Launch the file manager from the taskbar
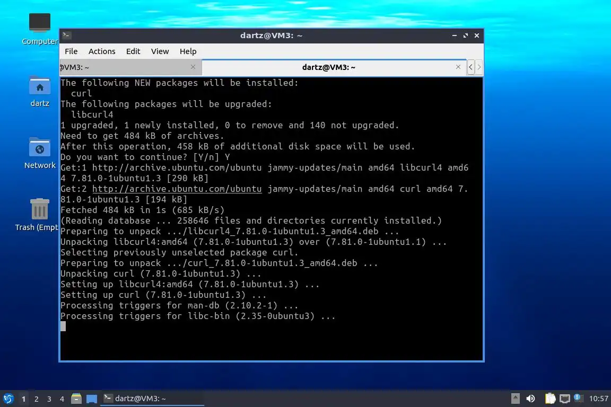611x407 pixels. click(x=76, y=399)
